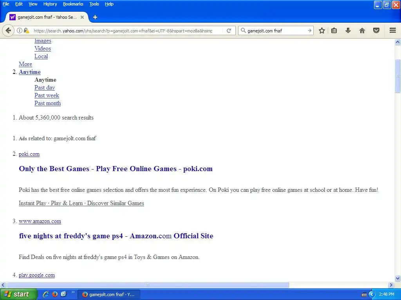The width and height of the screenshot is (401, 300).
Task: Select the gamejolt.com fnaf Yahoo Search tab
Action: pyautogui.click(x=47, y=17)
